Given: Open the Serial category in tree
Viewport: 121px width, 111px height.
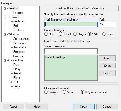Looking at the screenshot, I should coord(17,86).
